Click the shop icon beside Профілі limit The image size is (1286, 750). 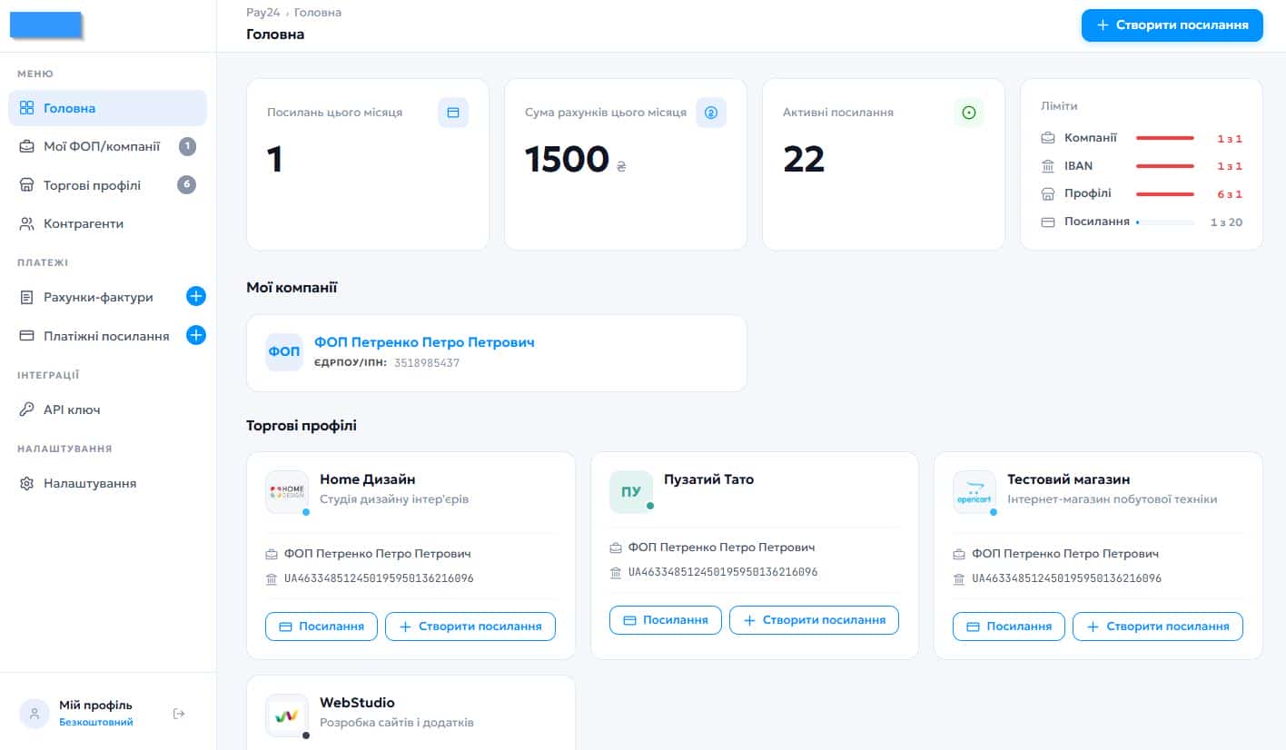tap(1048, 193)
